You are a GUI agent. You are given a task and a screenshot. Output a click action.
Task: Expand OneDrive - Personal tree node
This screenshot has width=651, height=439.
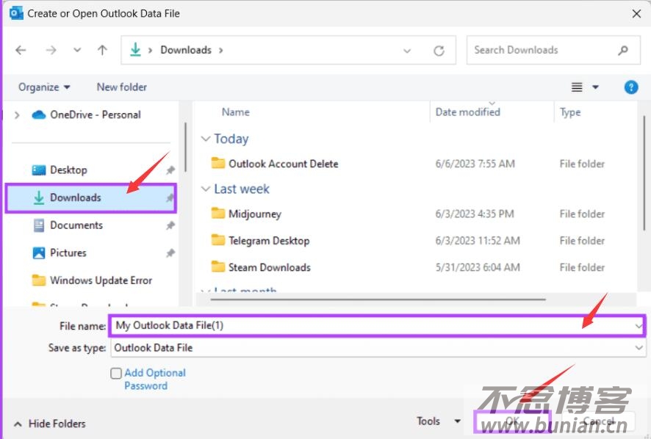[17, 115]
